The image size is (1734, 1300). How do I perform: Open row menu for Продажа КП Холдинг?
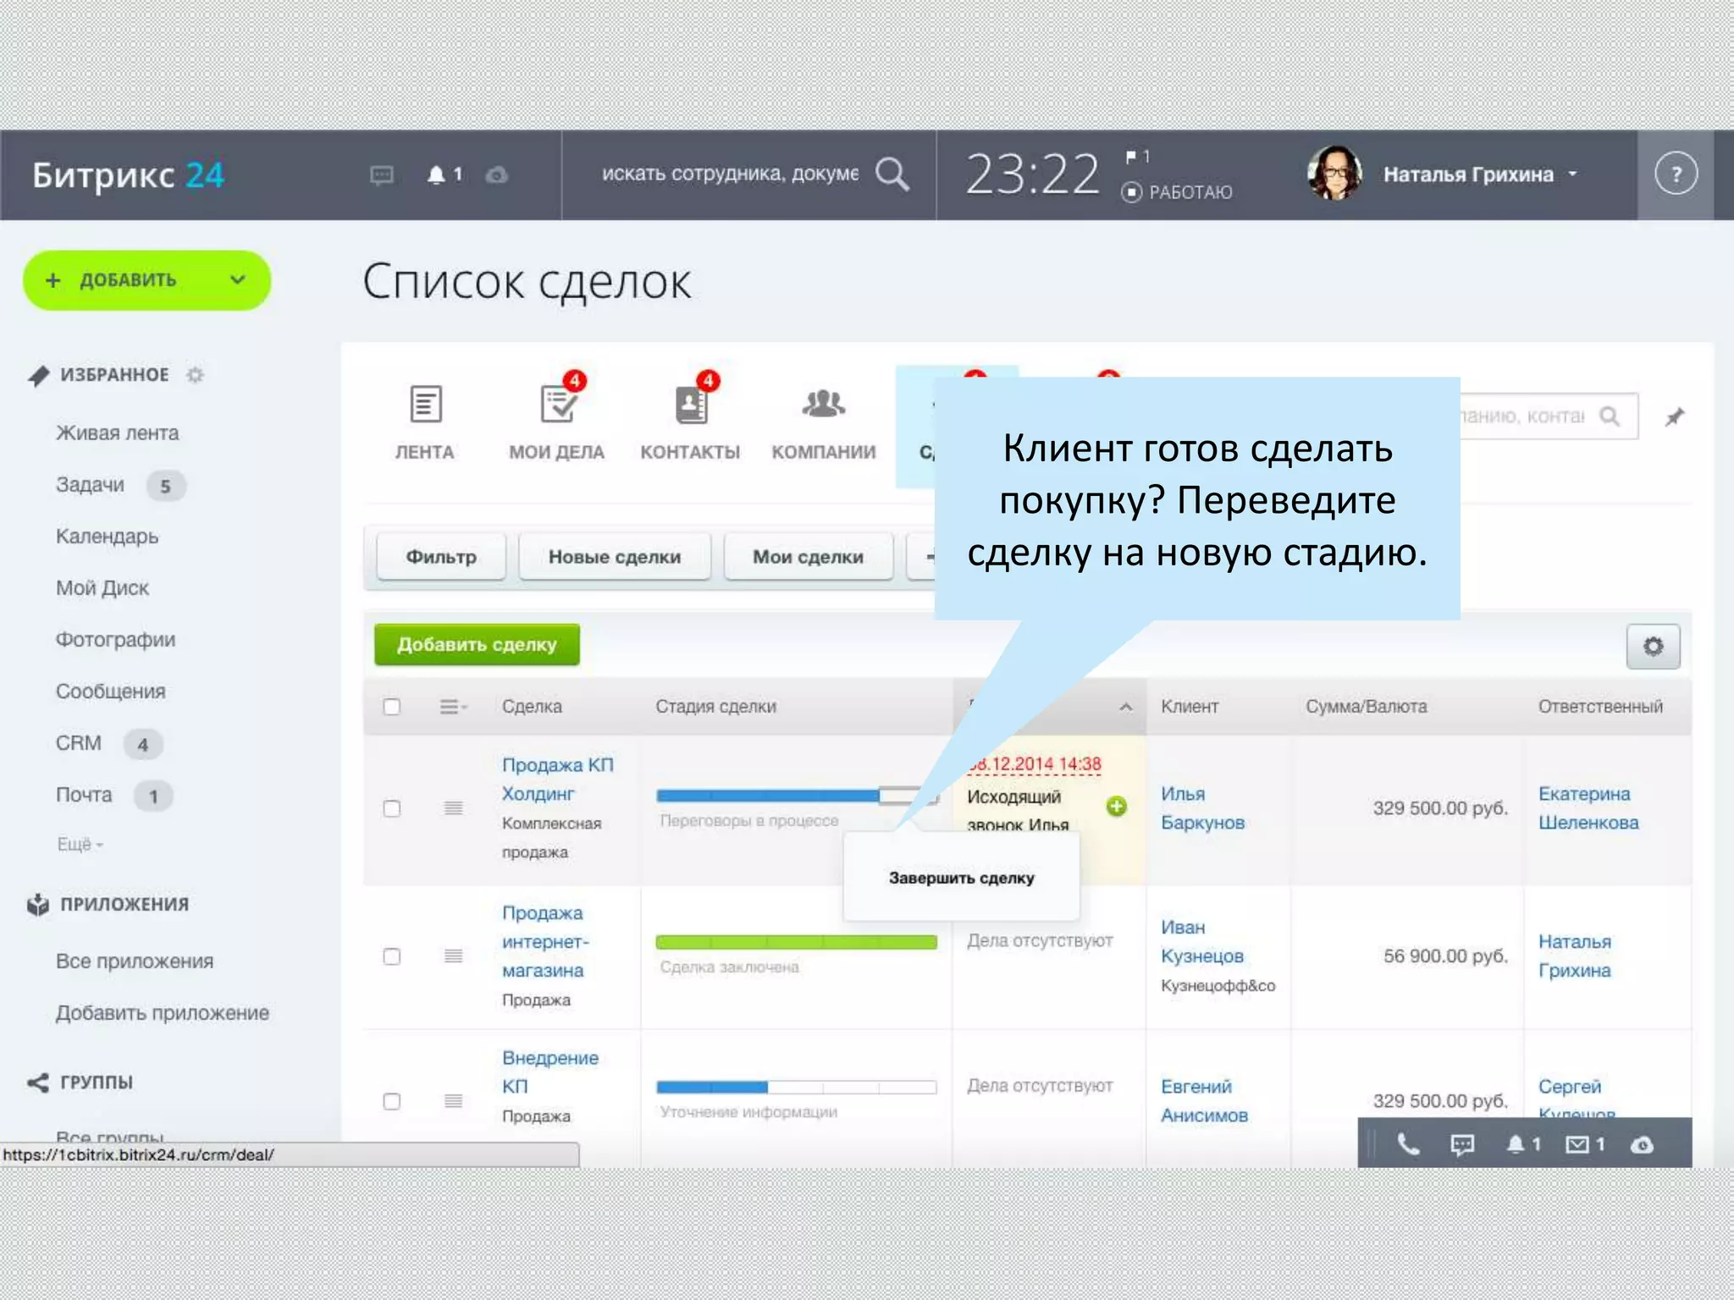click(454, 808)
